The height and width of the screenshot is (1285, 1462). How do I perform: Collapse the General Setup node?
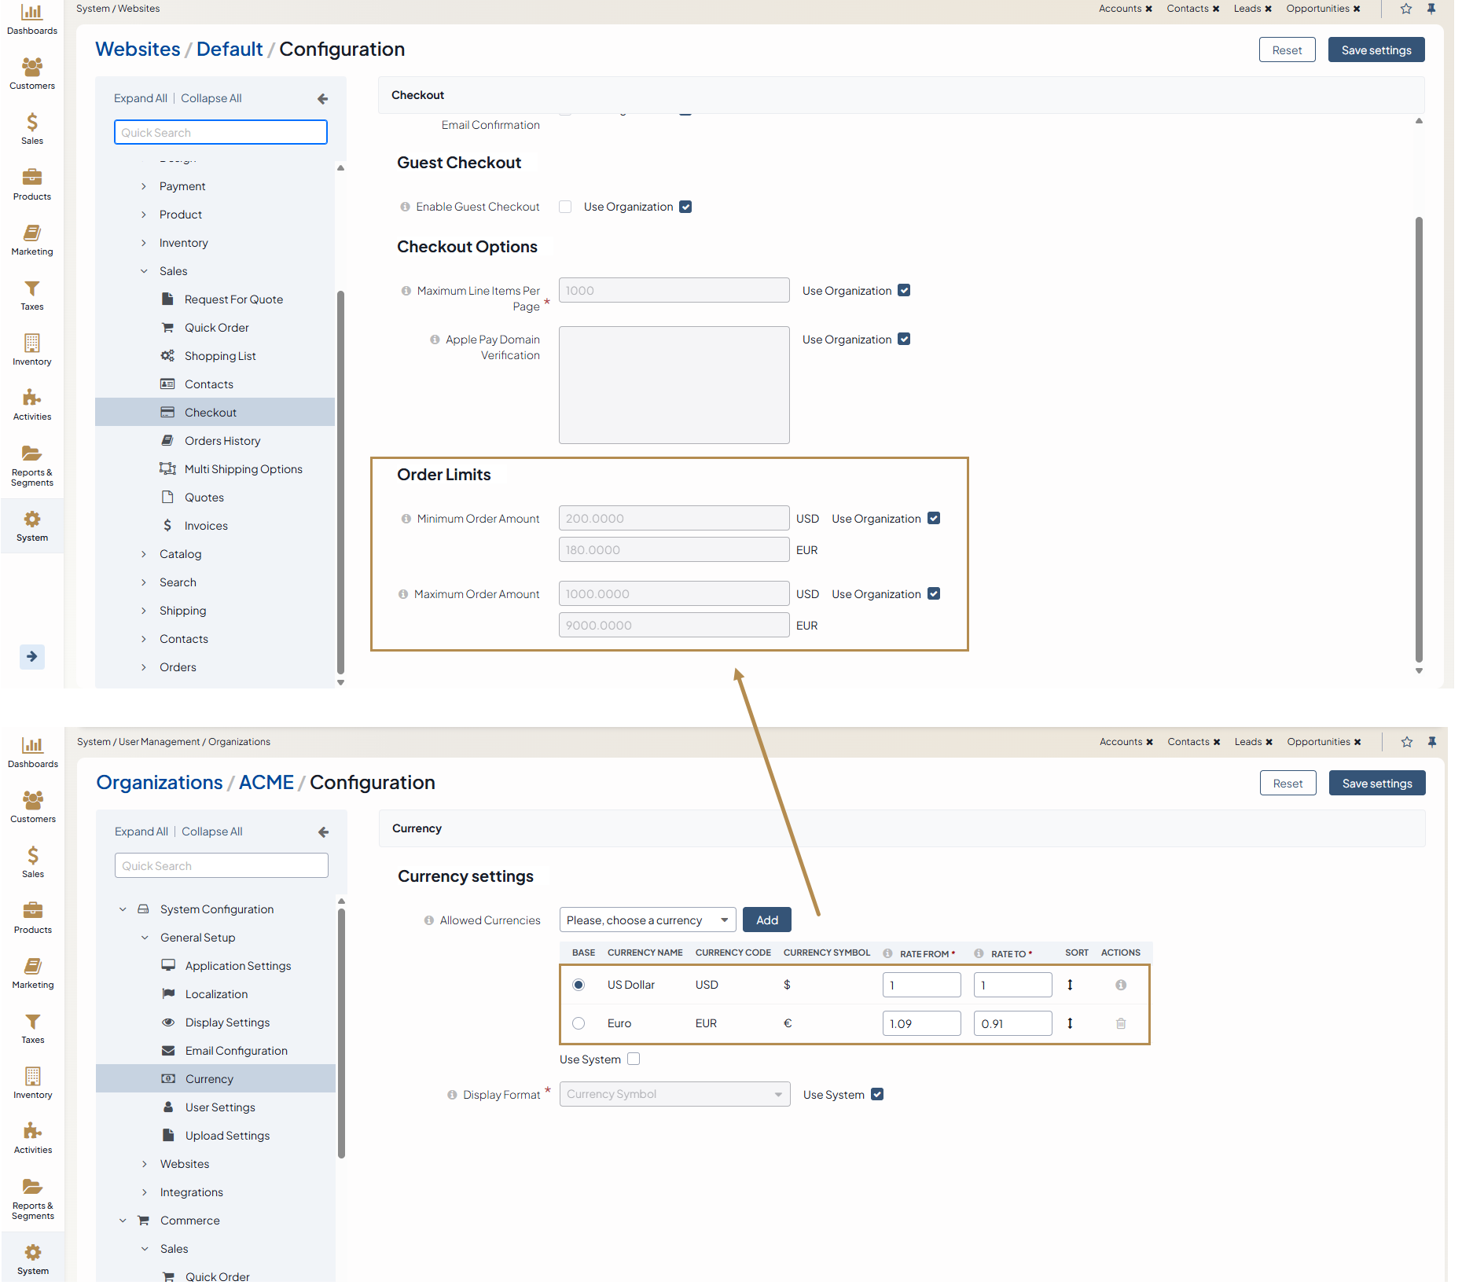click(145, 938)
